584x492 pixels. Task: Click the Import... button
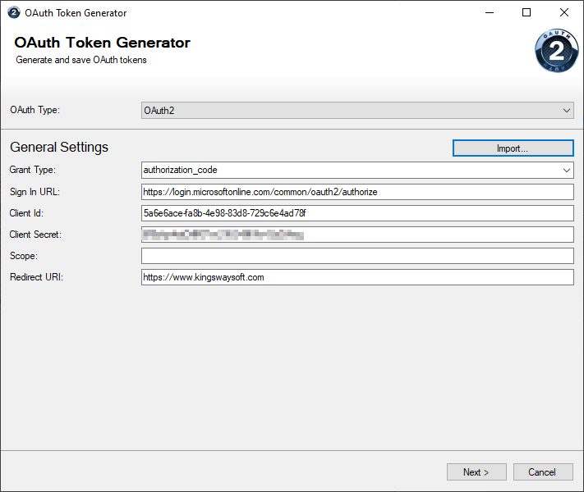coord(513,148)
